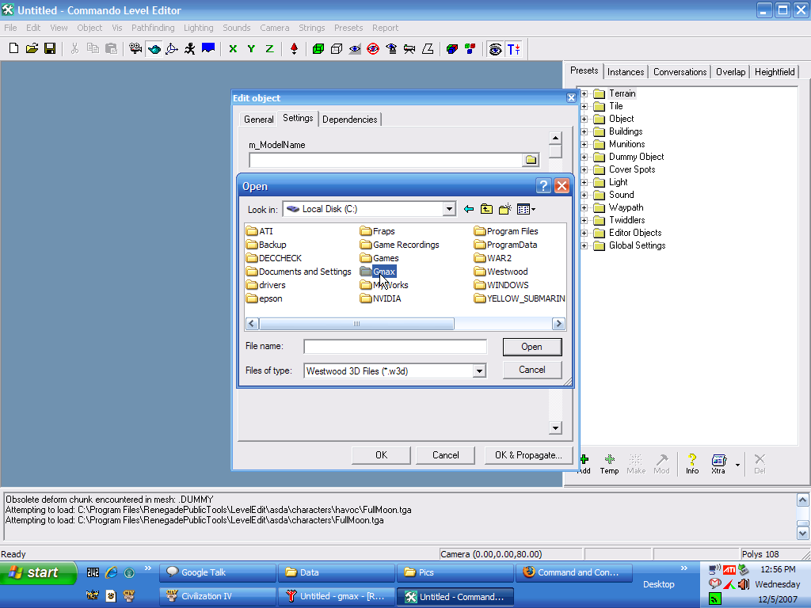Click the File name input field
811x608 pixels.
(395, 347)
